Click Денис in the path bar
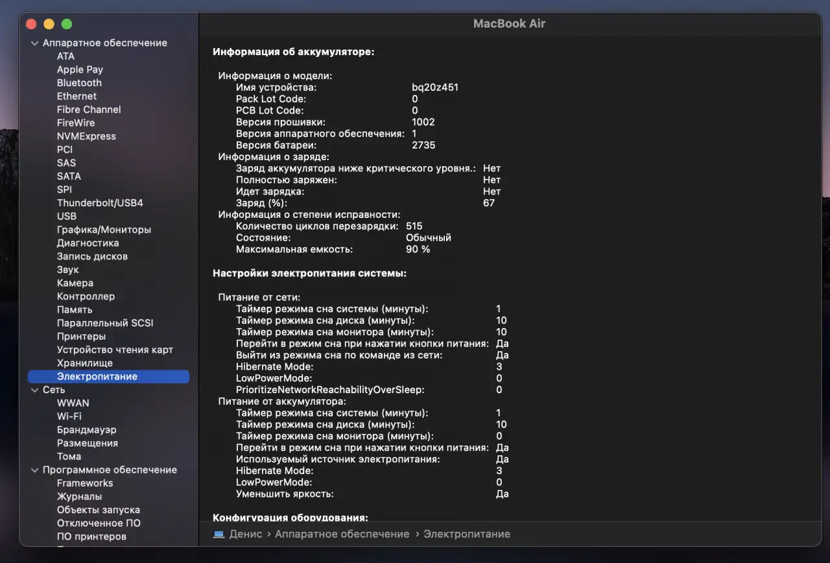The image size is (830, 563). 246,534
